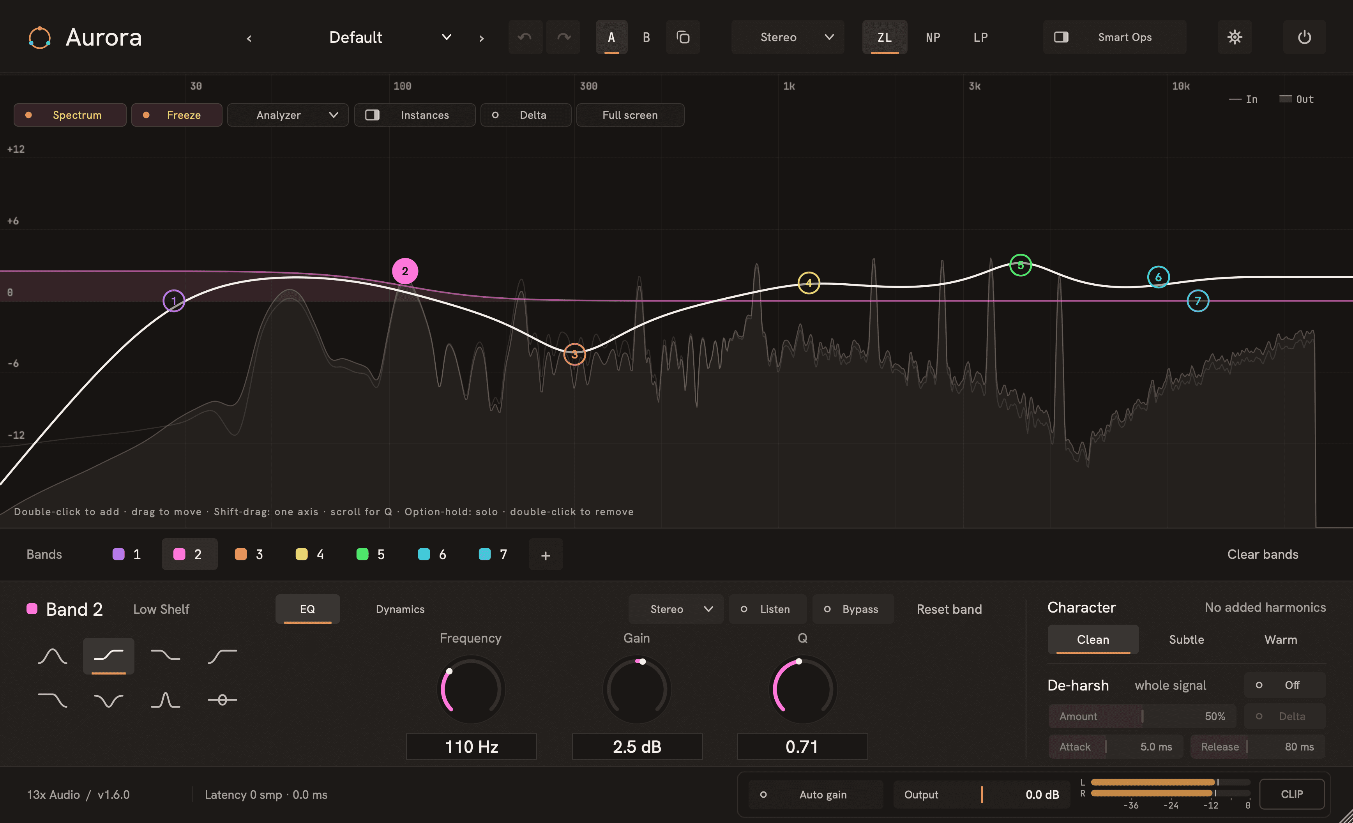1353x823 pixels.
Task: Select the notch filter shape icon
Action: pos(109,700)
